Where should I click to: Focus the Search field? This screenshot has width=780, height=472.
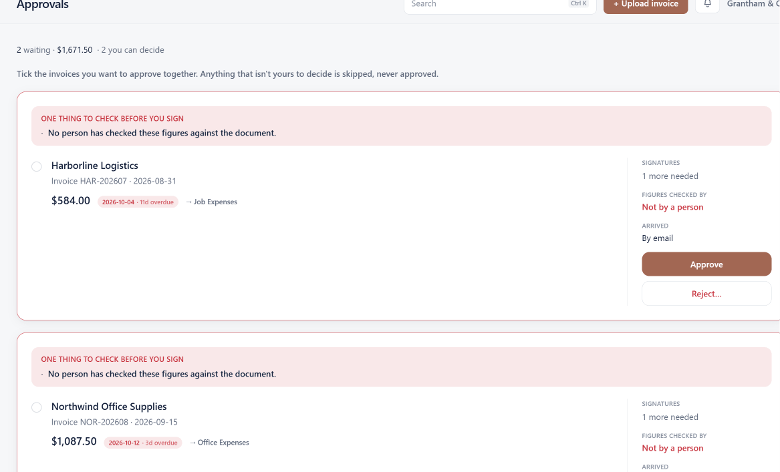(x=500, y=5)
